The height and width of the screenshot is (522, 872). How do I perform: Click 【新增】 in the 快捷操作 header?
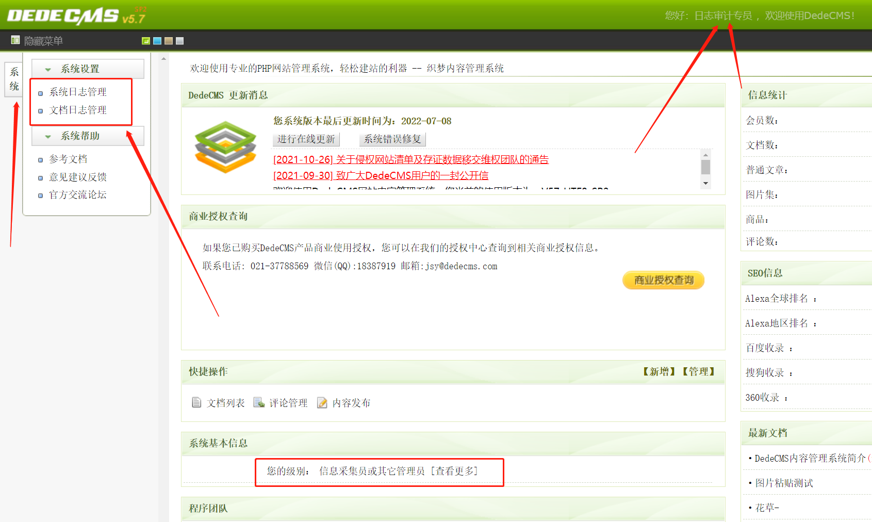click(659, 371)
